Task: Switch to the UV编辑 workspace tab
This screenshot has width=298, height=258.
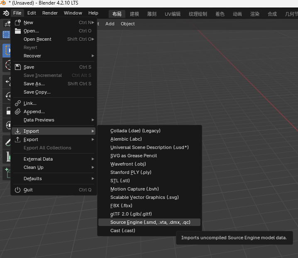Action: (173, 14)
